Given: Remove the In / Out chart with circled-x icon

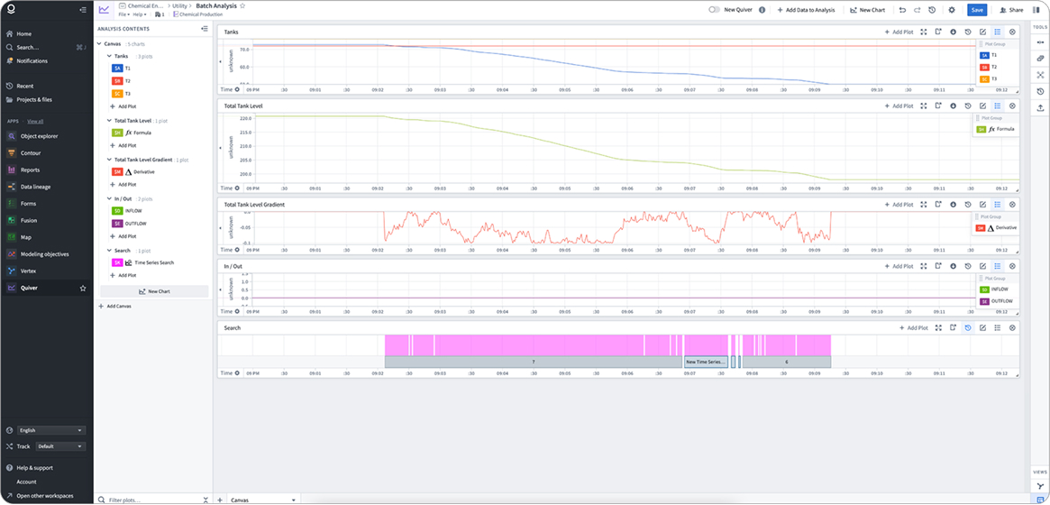Looking at the screenshot, I should (x=1012, y=266).
